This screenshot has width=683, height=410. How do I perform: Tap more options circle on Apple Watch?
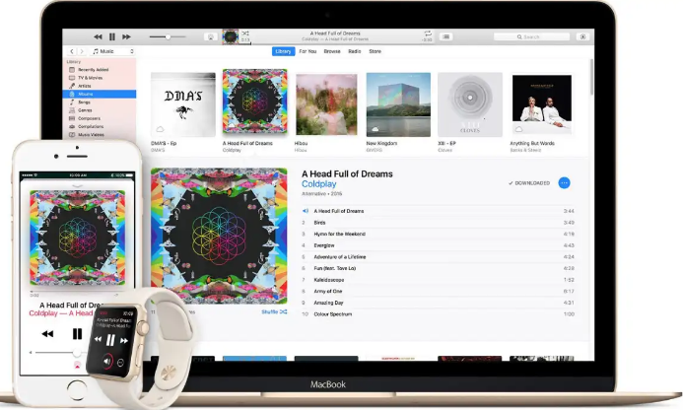point(120,363)
